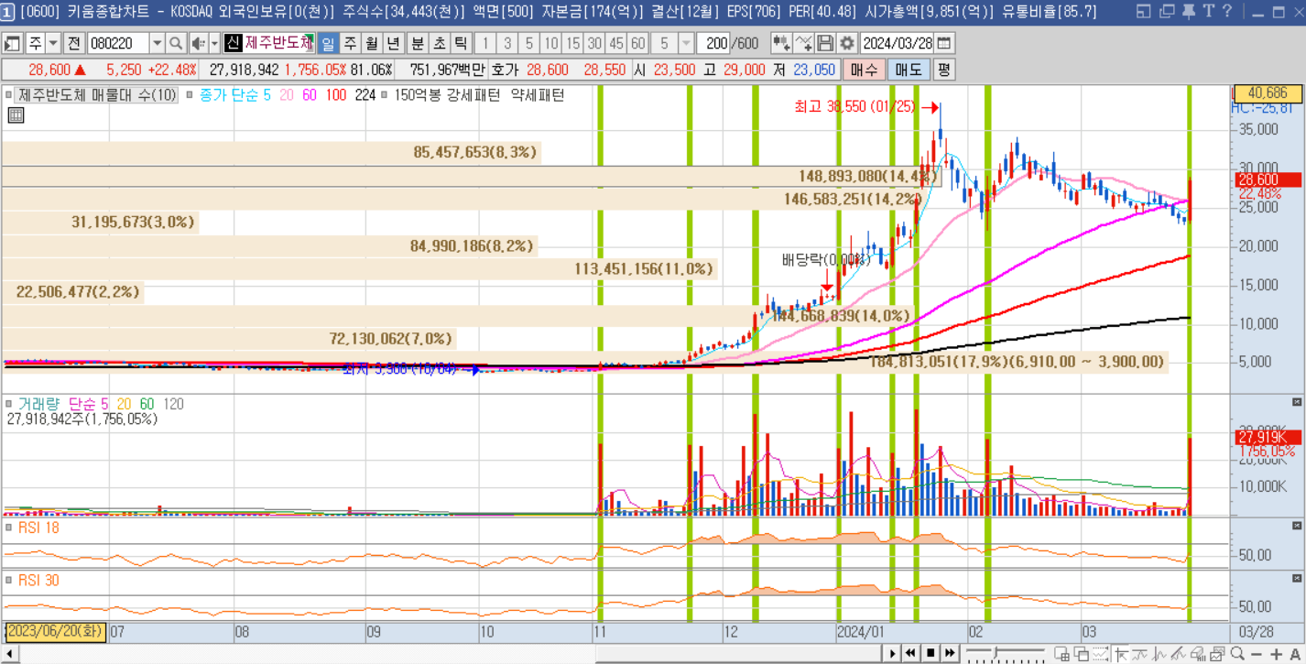This screenshot has height=664, width=1306.
Task: Select the 초 second period toggle
Action: tap(439, 43)
